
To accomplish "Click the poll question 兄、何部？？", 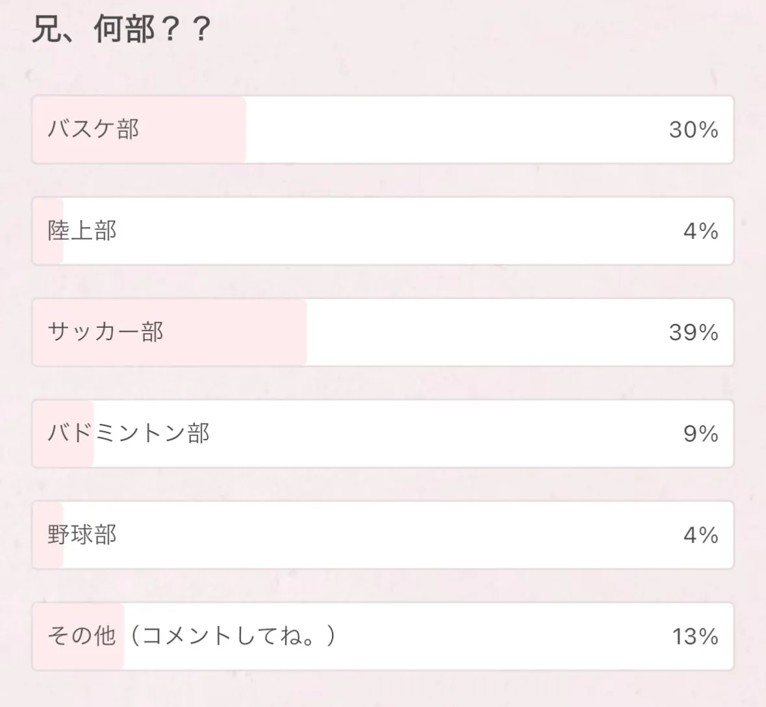I will point(121,29).
